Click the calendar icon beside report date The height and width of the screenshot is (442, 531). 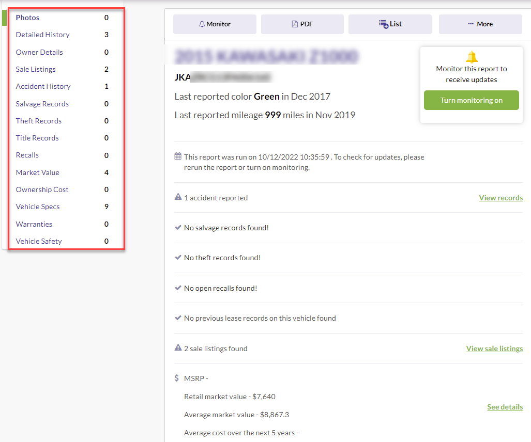click(178, 156)
